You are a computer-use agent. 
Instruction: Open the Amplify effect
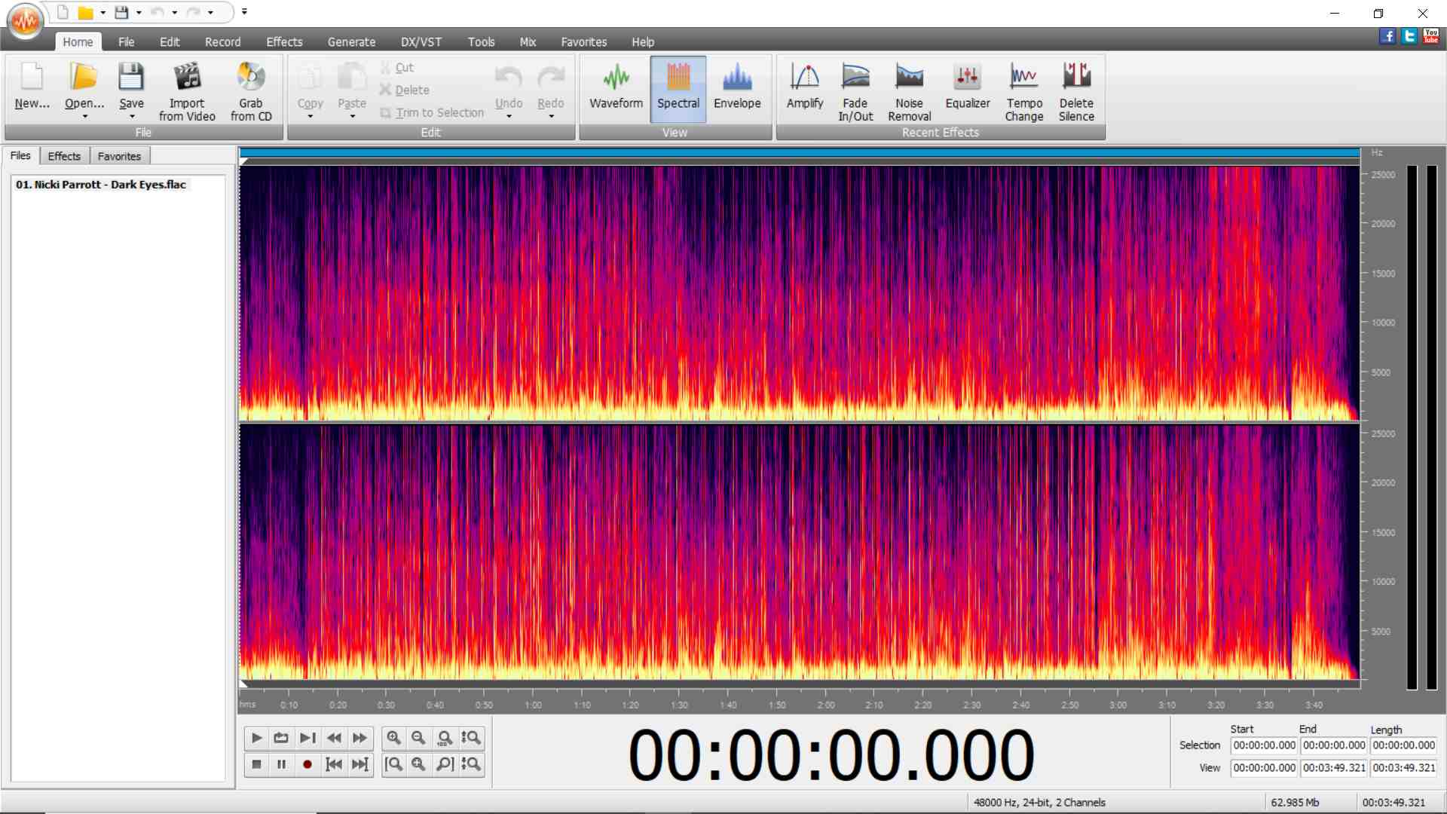pos(805,87)
